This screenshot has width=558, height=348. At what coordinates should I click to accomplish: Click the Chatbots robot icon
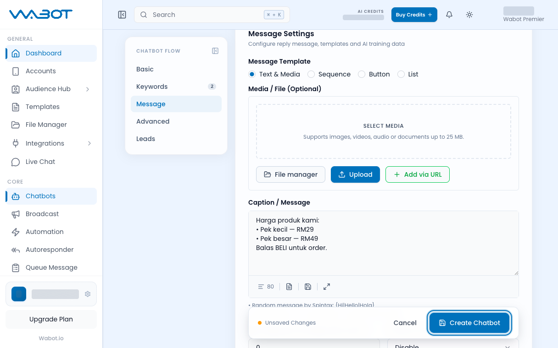click(x=16, y=196)
